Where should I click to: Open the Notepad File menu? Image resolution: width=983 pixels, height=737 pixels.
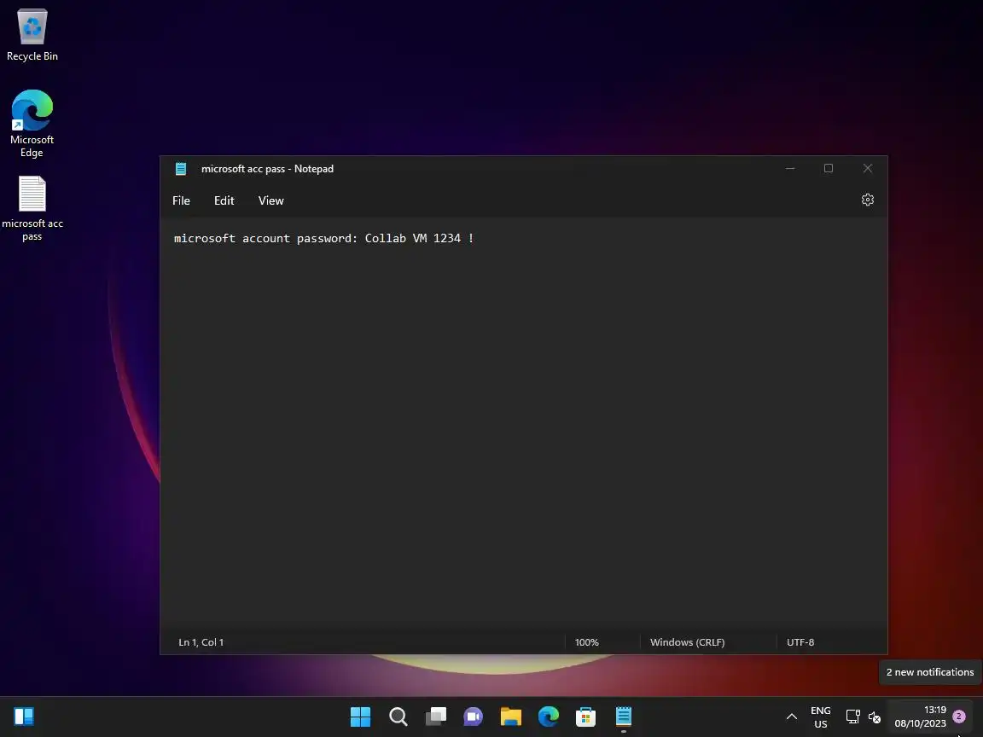(181, 200)
